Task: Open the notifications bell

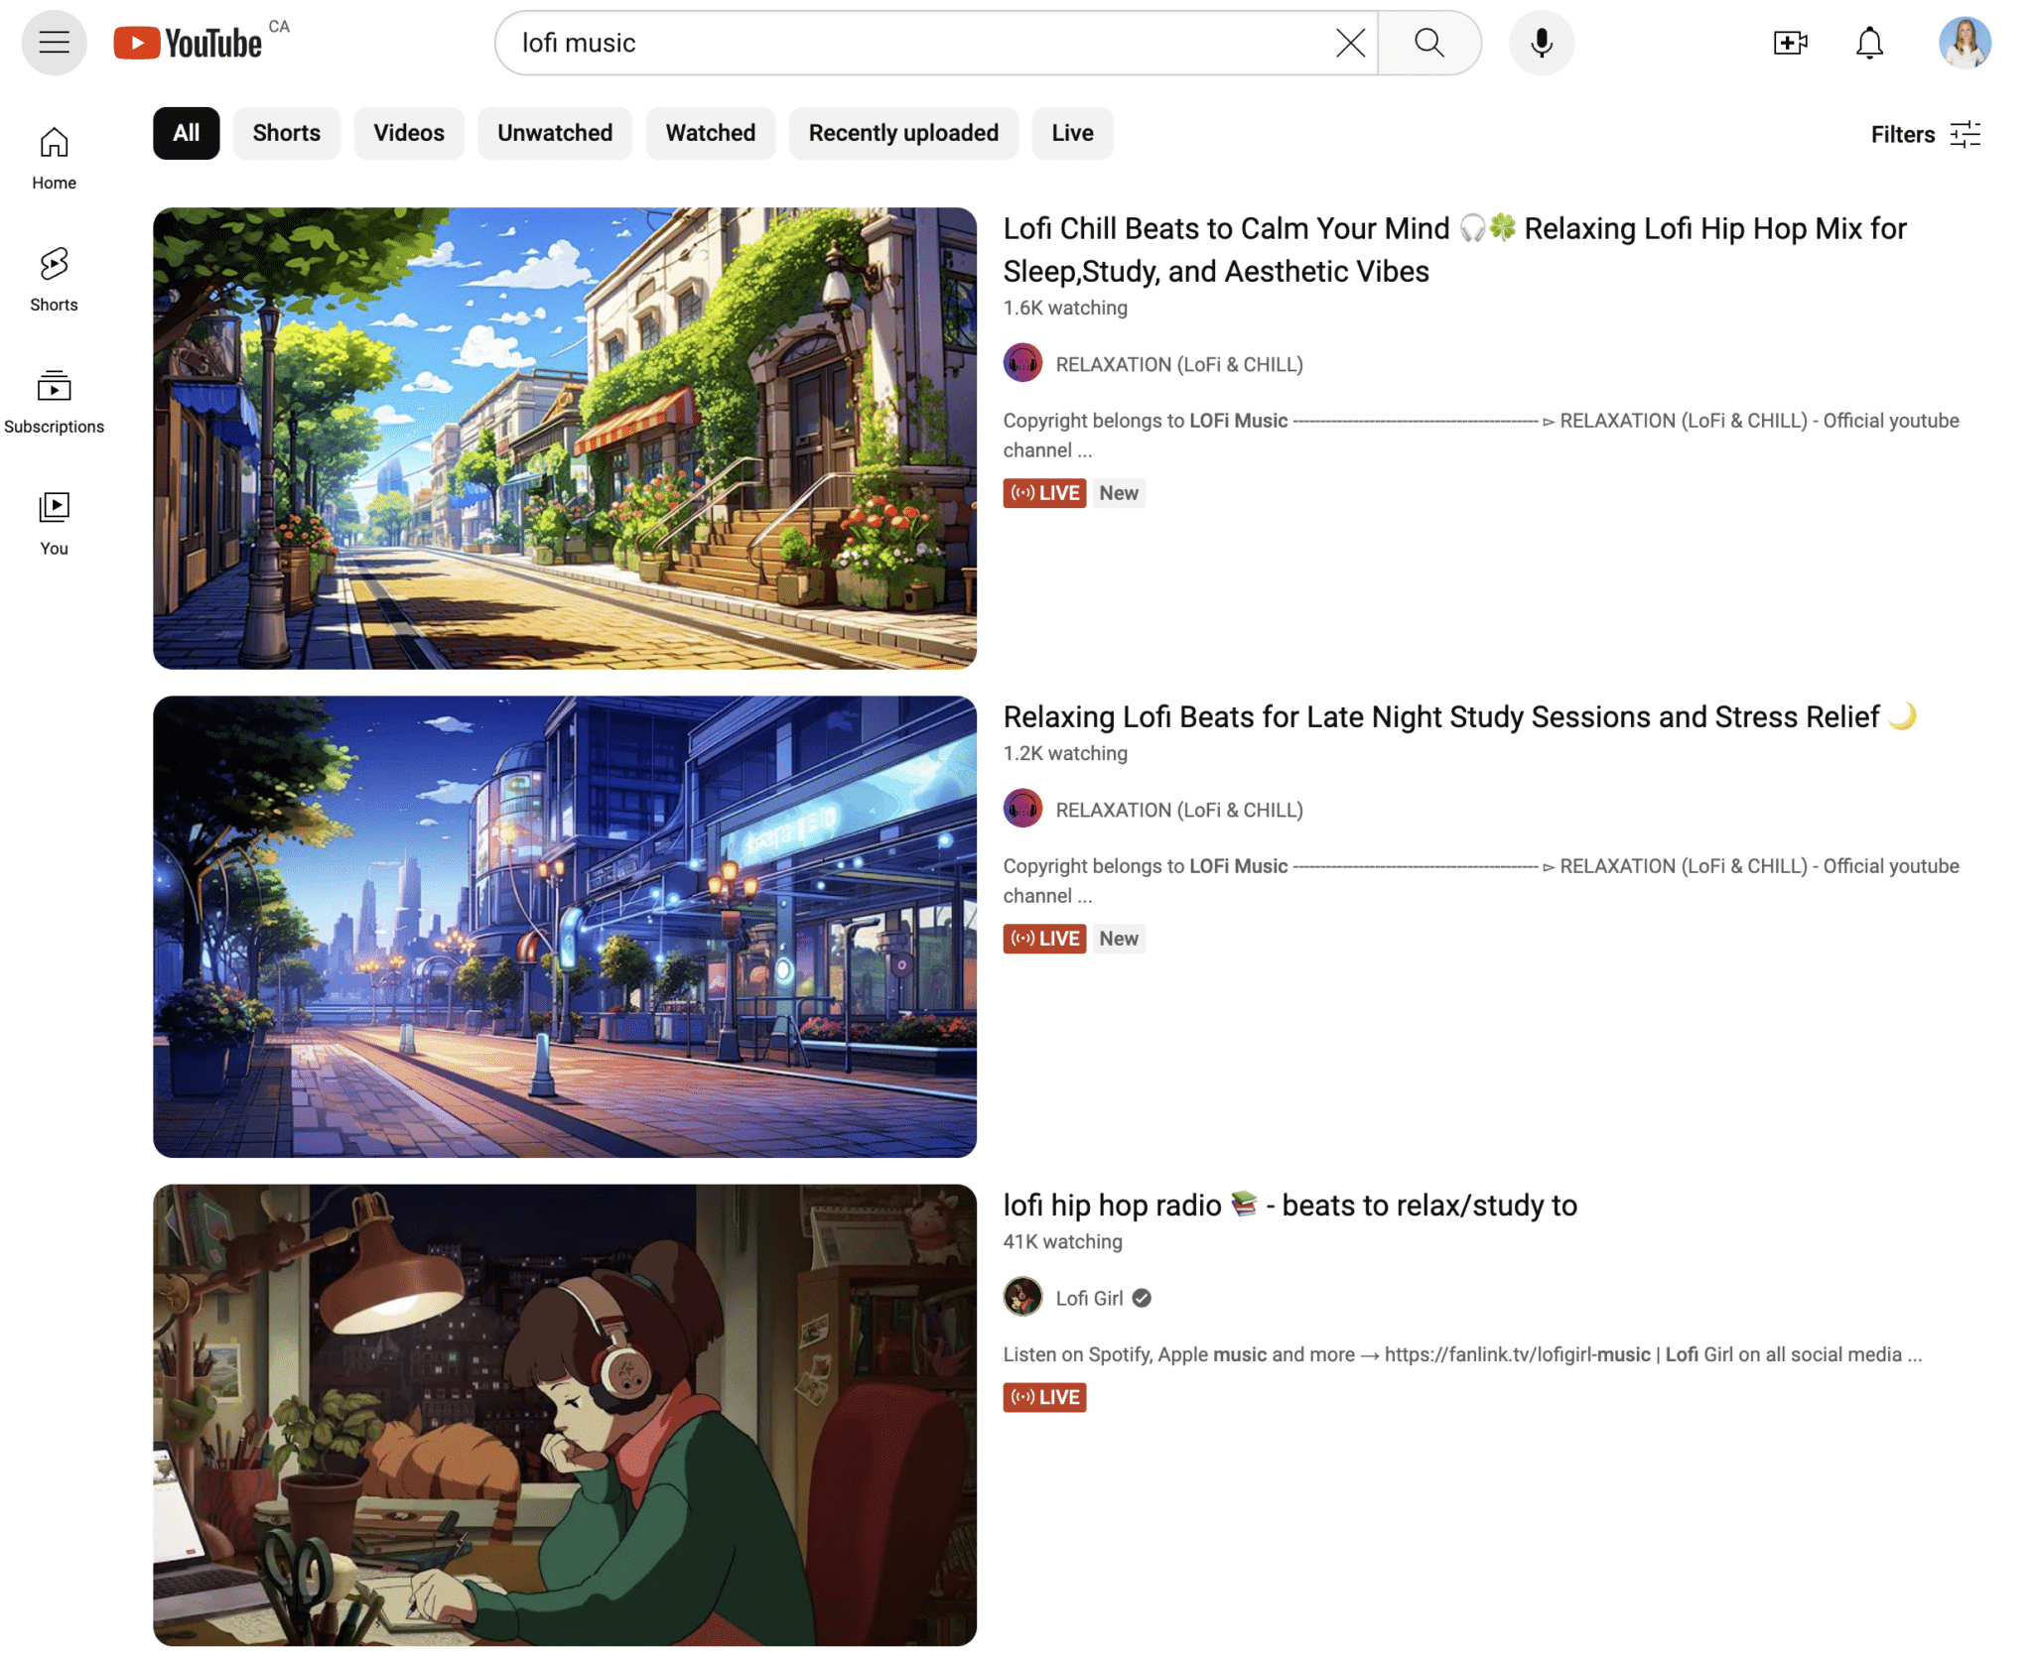Action: (1868, 43)
